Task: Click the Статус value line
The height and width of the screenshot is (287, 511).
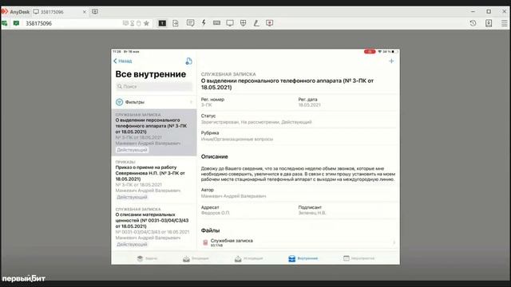Action: click(256, 122)
